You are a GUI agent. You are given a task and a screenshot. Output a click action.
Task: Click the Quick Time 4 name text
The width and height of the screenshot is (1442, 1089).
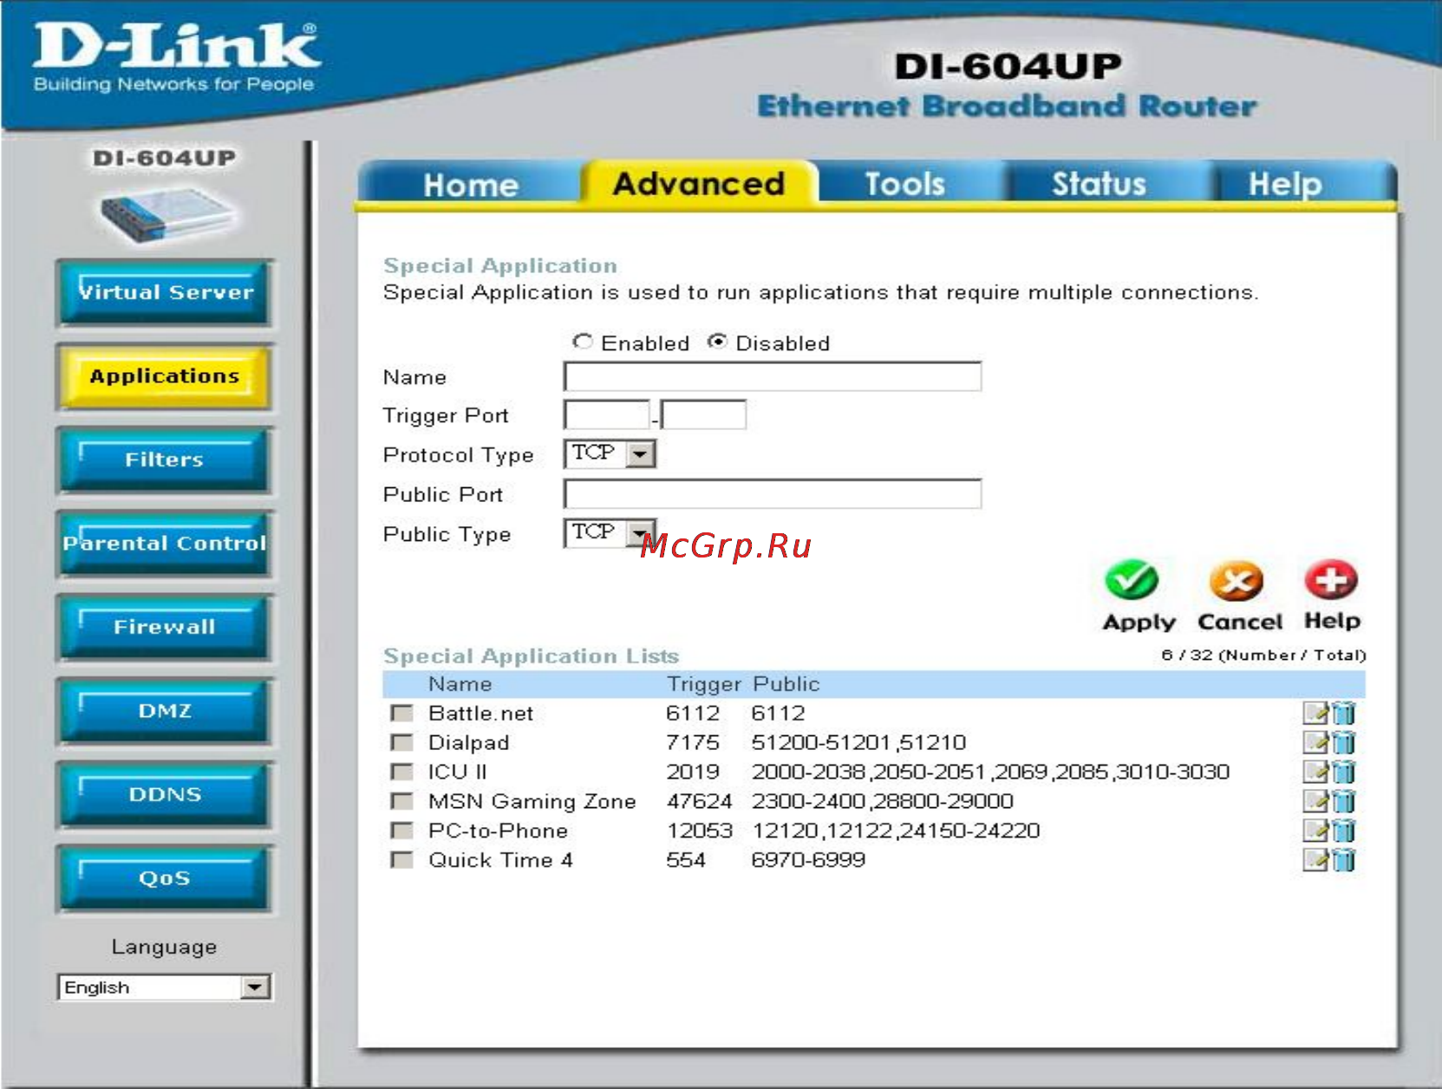(x=500, y=860)
